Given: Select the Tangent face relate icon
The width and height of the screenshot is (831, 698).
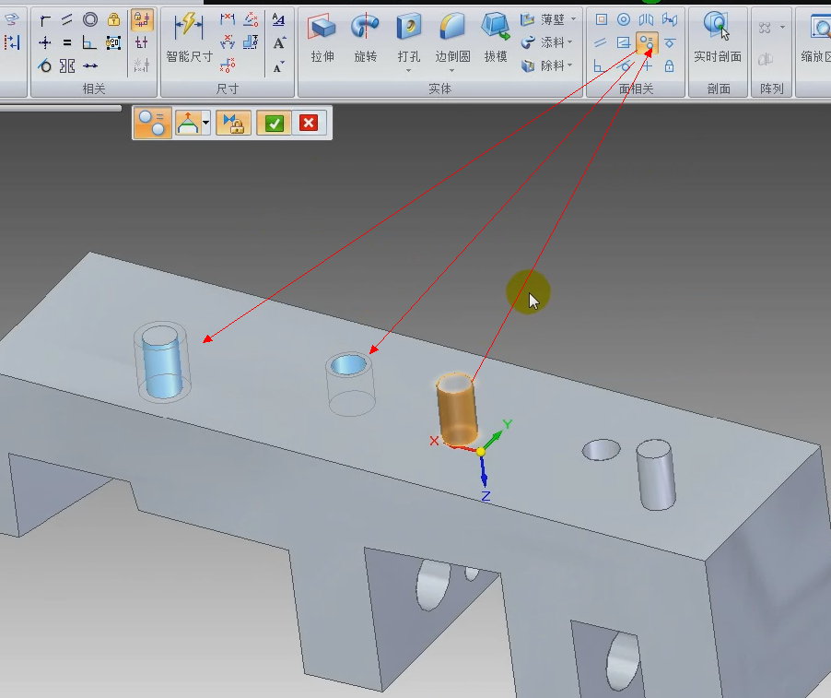Looking at the screenshot, I should tap(626, 65).
